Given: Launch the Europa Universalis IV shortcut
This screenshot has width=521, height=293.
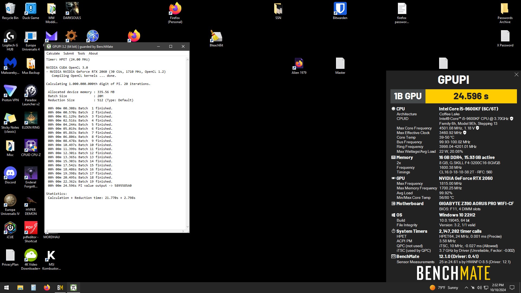Looking at the screenshot, I should (10, 205).
